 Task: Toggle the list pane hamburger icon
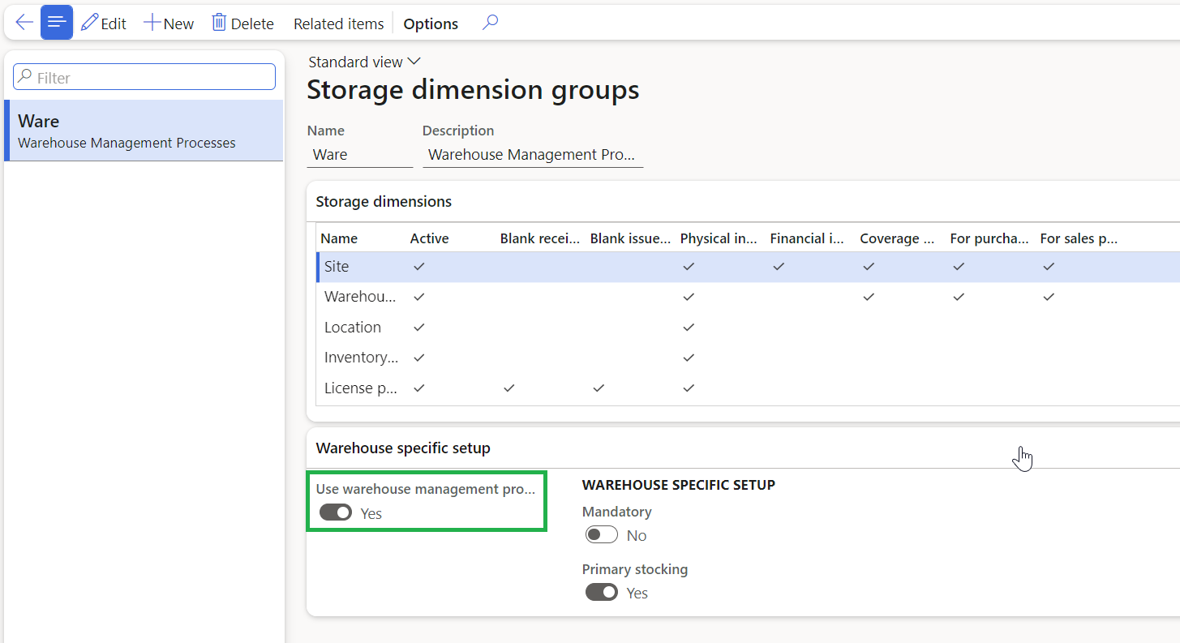click(x=57, y=23)
